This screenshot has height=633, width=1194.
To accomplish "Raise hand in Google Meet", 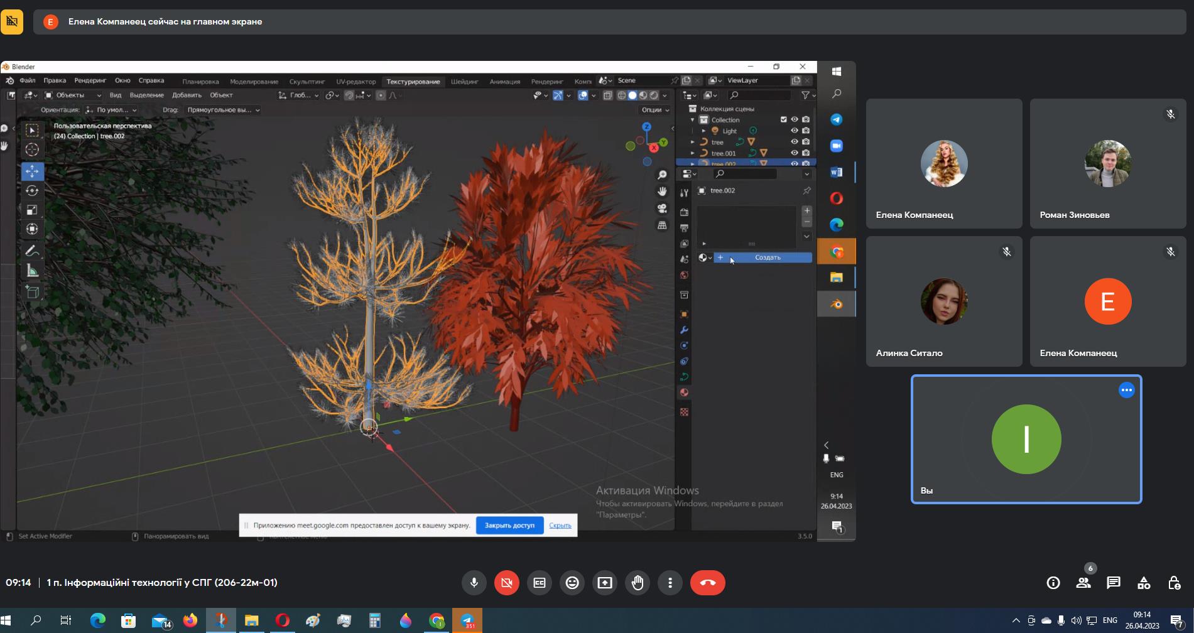I will (x=638, y=583).
